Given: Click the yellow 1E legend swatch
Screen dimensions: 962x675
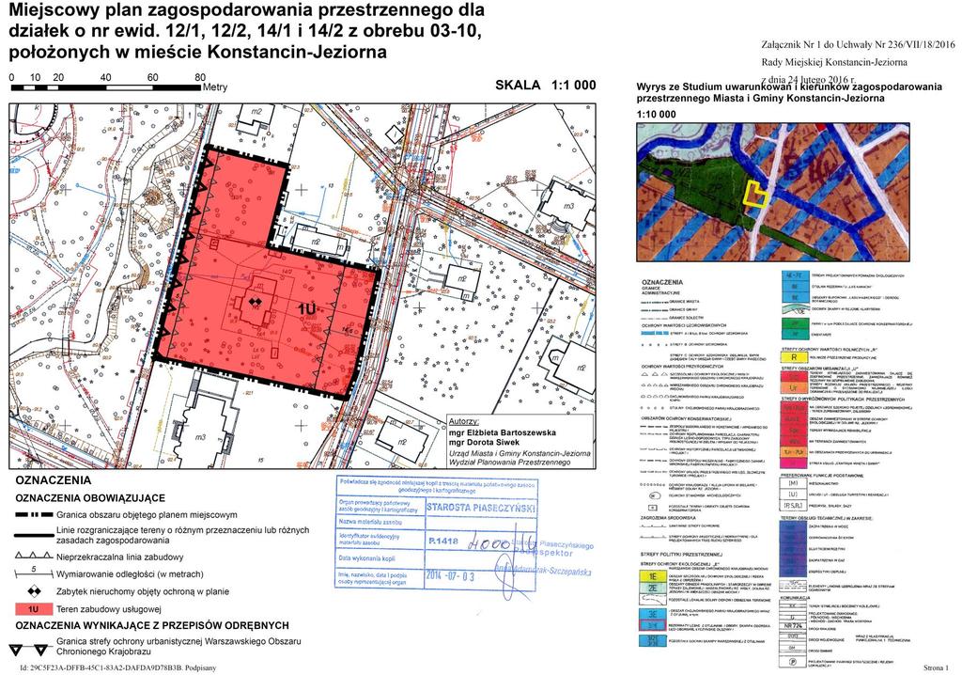Looking at the screenshot, I should coord(654,576).
